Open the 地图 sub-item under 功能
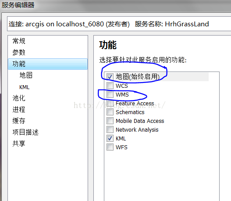Image resolution: width=231 pixels, height=201 pixels. [x=26, y=75]
